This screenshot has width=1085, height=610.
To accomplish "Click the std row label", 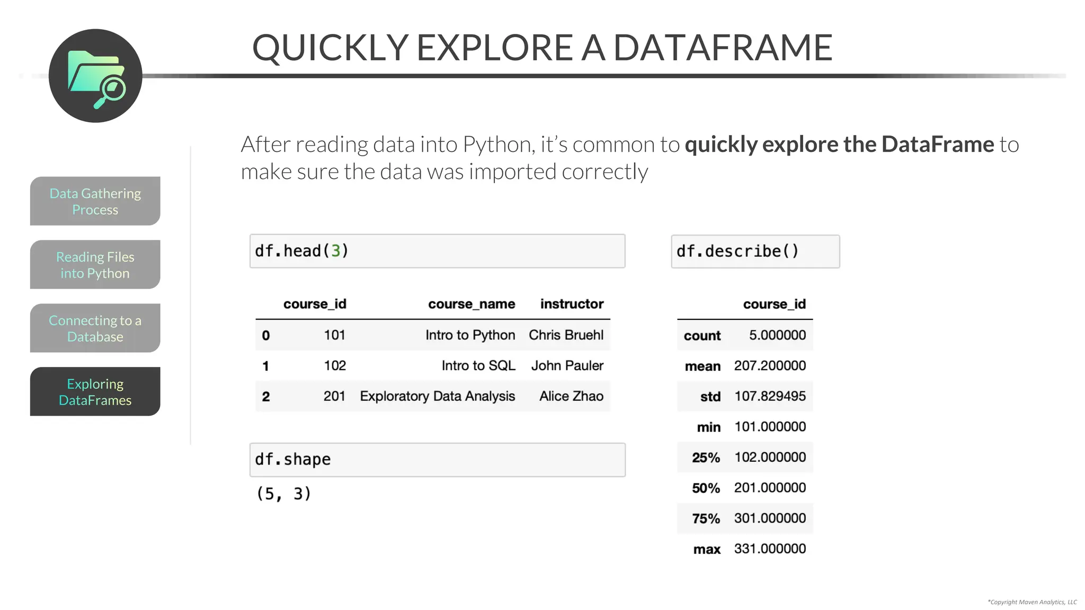I will pyautogui.click(x=710, y=397).
